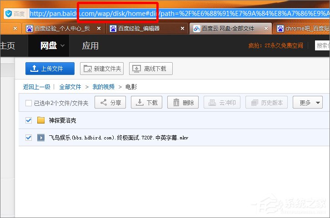Close the 百度经验_编辑器 tab
Viewport: 330px width, 218px height.
182,28
